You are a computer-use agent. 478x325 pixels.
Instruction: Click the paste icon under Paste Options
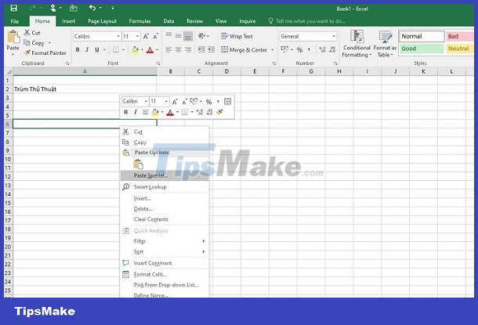click(138, 164)
